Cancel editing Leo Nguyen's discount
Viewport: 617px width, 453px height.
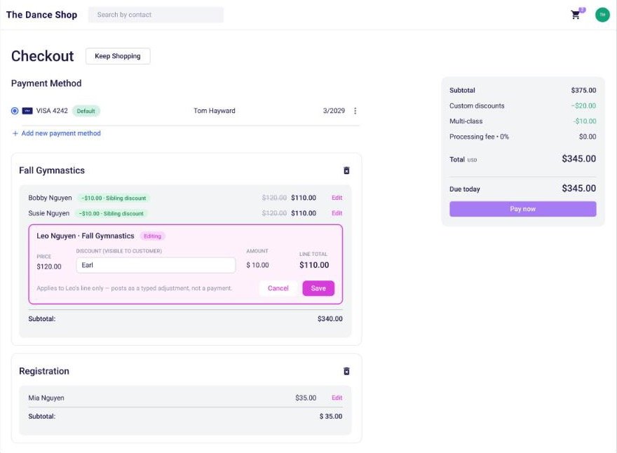pos(278,288)
